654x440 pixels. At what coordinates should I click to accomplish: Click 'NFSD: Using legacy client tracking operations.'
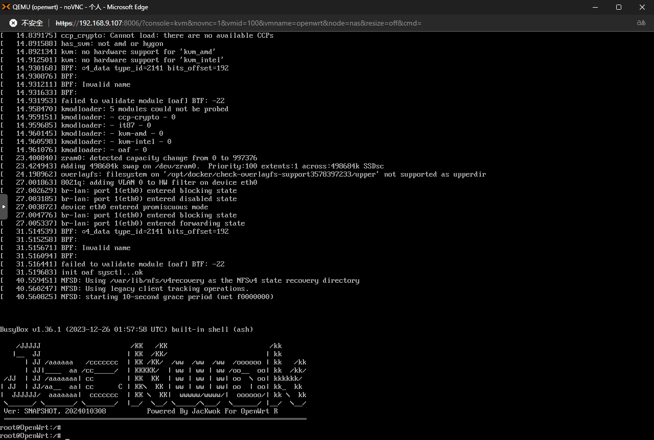point(125,289)
